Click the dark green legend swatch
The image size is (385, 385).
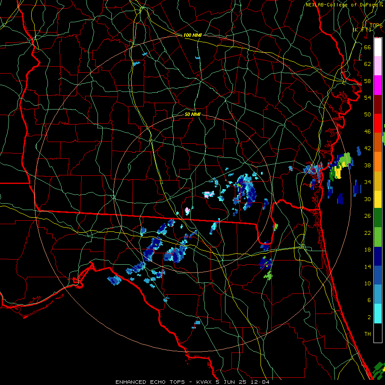[378, 218]
